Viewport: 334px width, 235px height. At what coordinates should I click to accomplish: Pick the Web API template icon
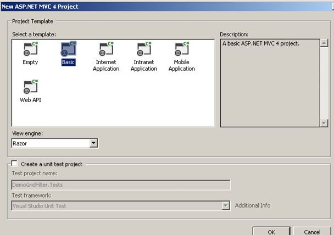click(30, 87)
